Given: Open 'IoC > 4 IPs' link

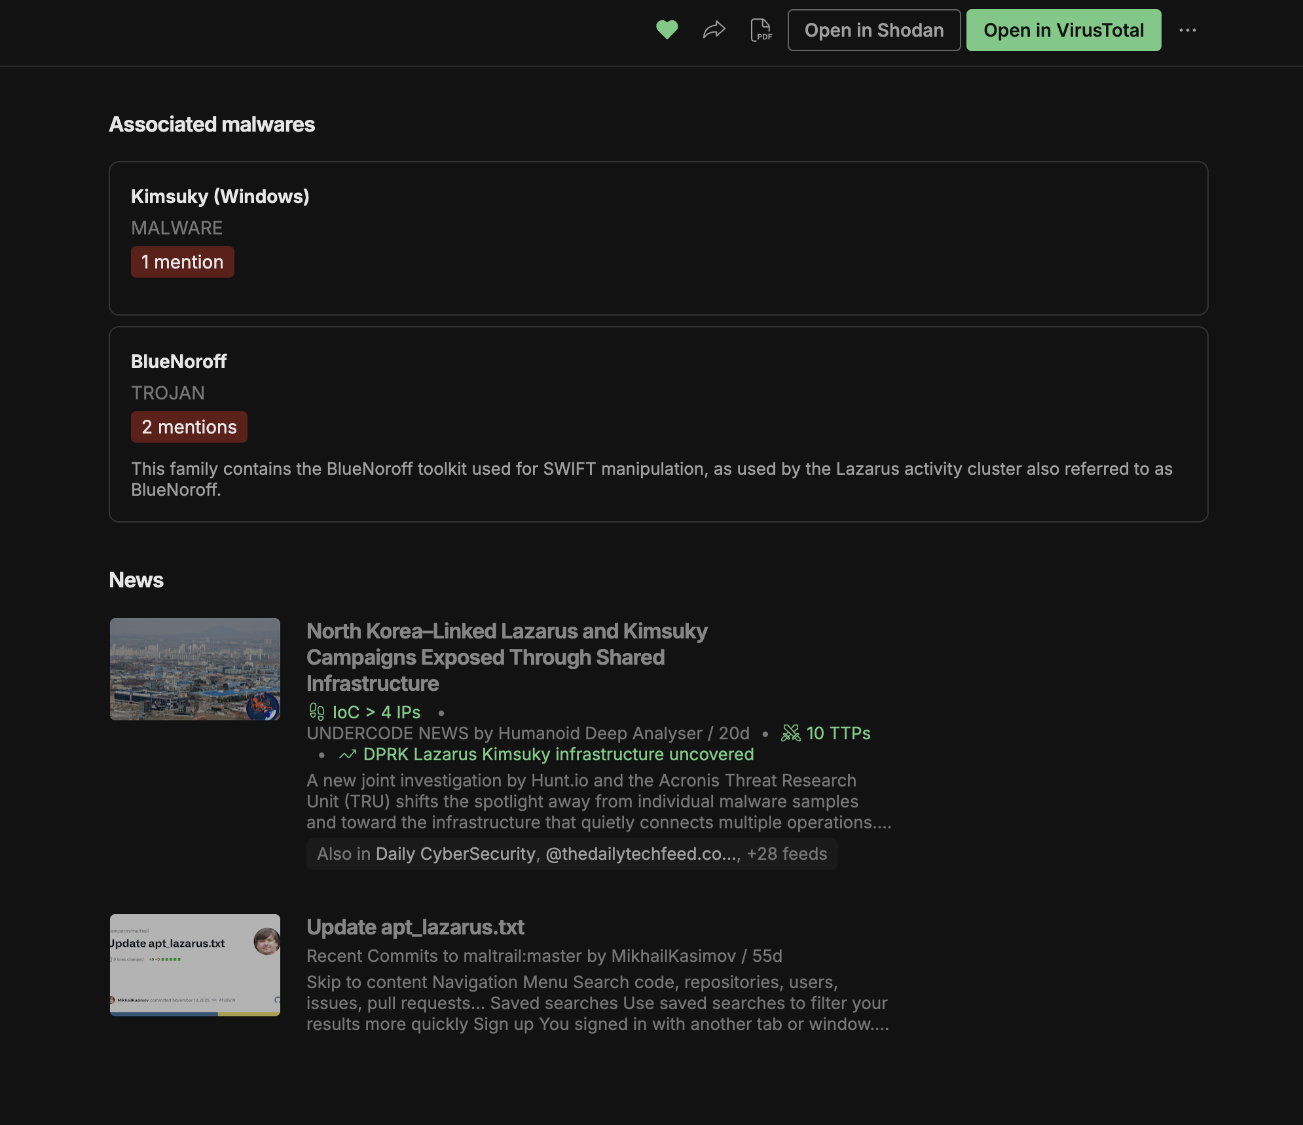Looking at the screenshot, I should coord(376,712).
